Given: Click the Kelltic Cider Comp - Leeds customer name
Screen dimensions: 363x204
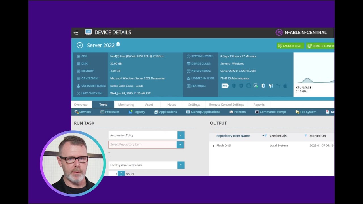Looking at the screenshot, I should click(x=127, y=86).
